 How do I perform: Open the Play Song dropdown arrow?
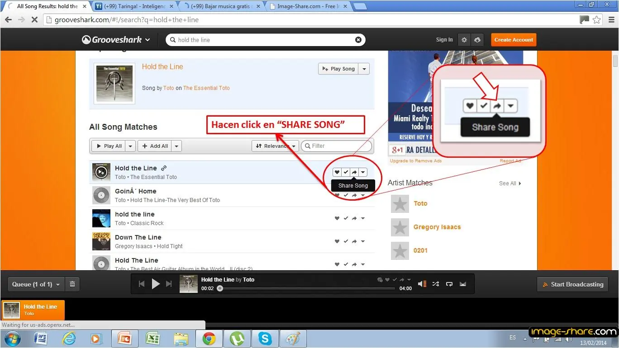click(x=364, y=69)
